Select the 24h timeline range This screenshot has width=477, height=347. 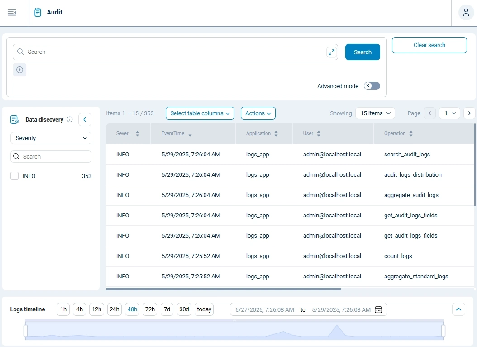click(114, 309)
